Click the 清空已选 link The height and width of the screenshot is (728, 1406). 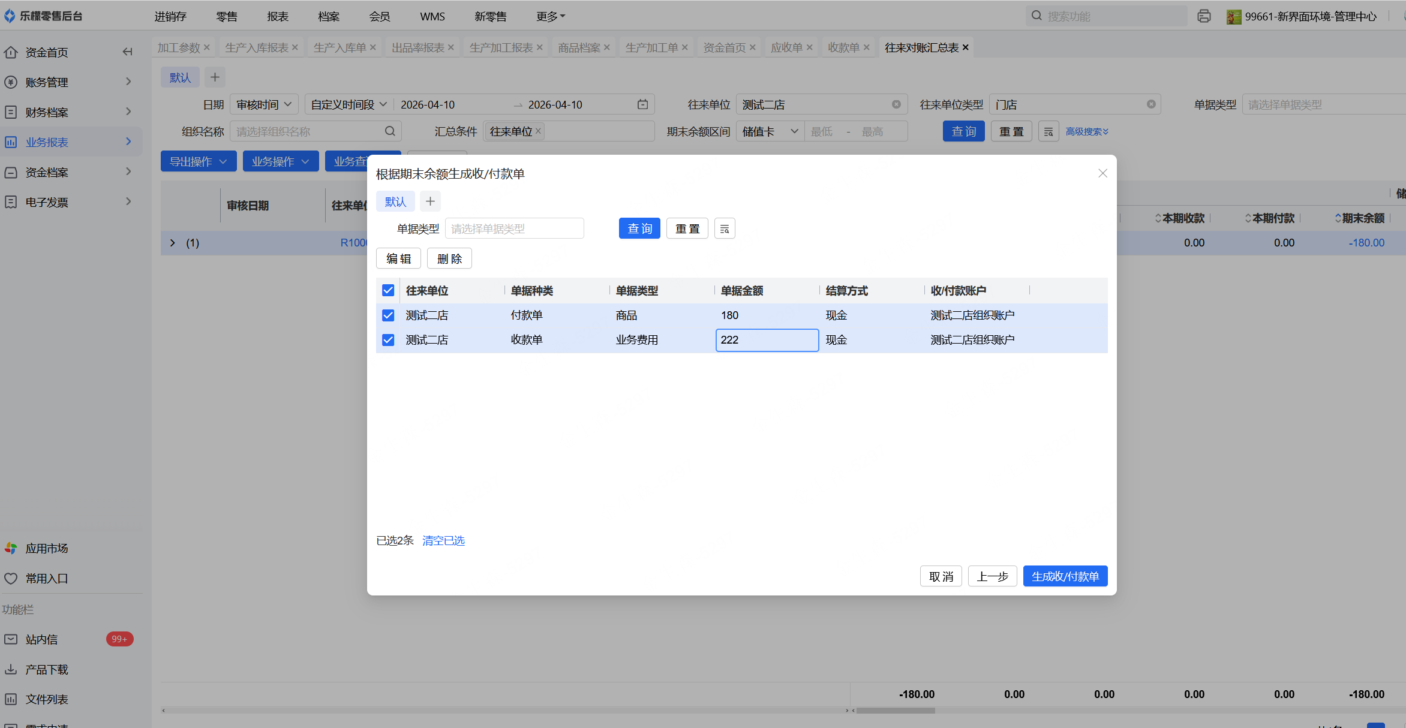click(x=443, y=540)
